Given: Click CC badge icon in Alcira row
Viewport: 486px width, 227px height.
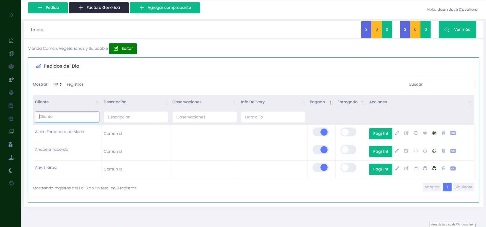Looking at the screenshot, I should pyautogui.click(x=453, y=133).
